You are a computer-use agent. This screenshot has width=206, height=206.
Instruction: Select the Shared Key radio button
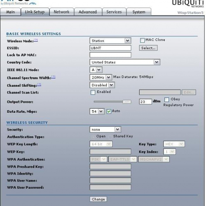pyautogui.click(x=110, y=137)
